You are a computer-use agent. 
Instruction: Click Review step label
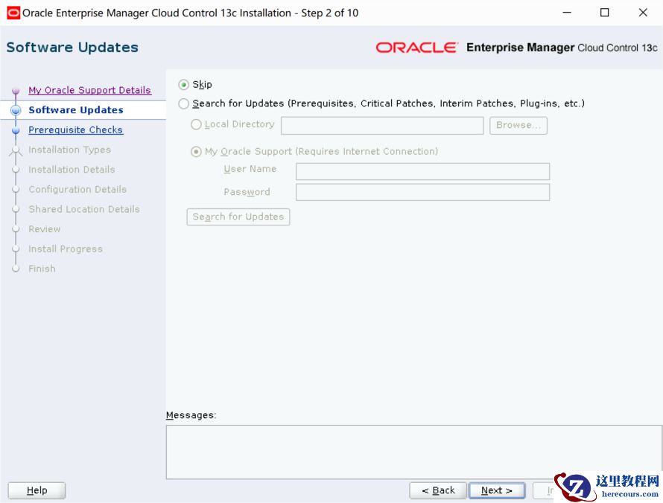45,229
